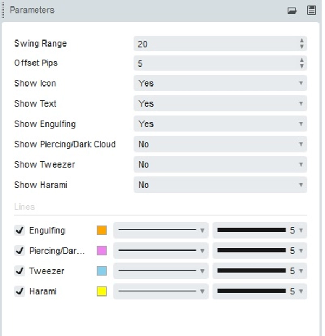The image size is (325, 336).
Task: Click the pink Piercing/Dark Cloud color swatch
Action: pos(102,251)
